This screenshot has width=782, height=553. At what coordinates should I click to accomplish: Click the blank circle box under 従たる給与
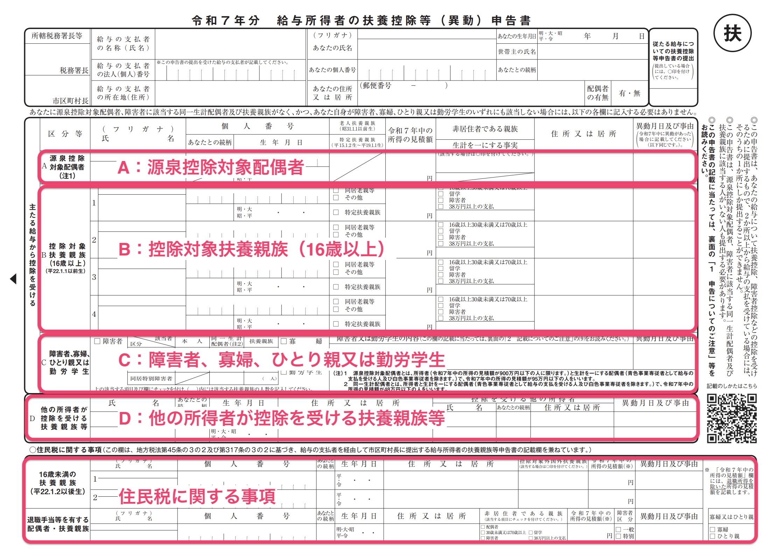(x=673, y=97)
